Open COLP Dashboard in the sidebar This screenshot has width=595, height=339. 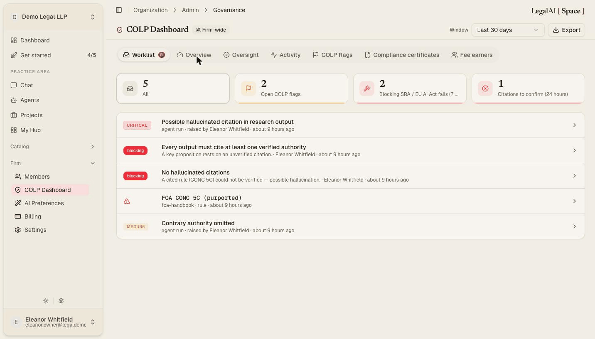50,190
